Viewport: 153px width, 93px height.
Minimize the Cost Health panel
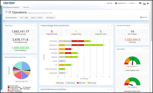(144, 49)
